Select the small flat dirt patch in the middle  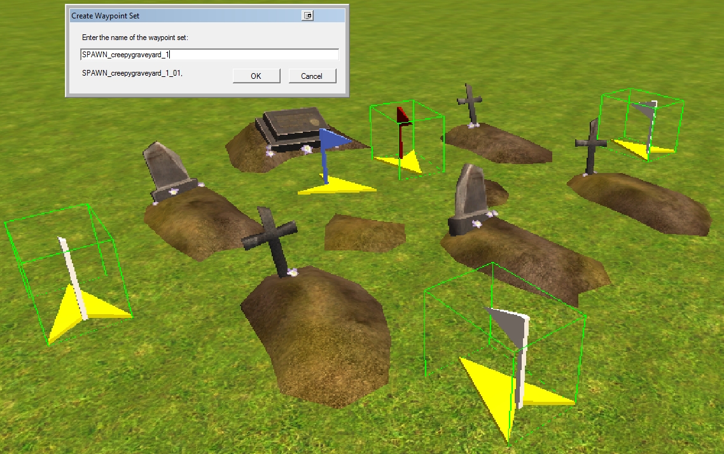point(364,233)
